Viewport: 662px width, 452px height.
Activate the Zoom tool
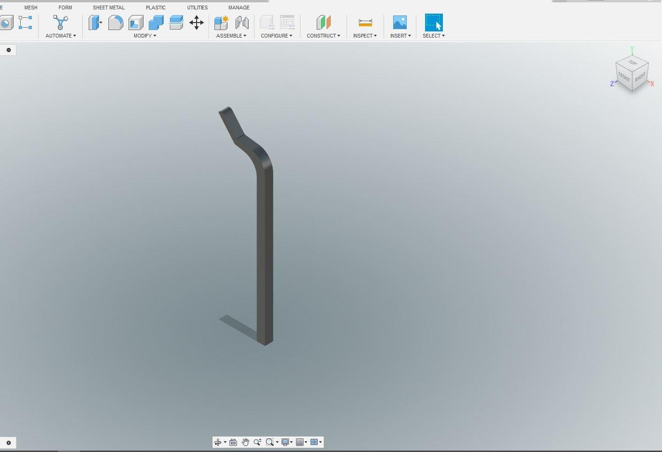pos(257,442)
